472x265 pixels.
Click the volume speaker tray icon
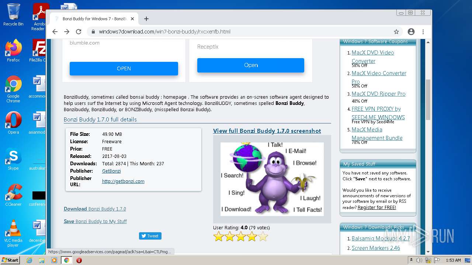419,260
